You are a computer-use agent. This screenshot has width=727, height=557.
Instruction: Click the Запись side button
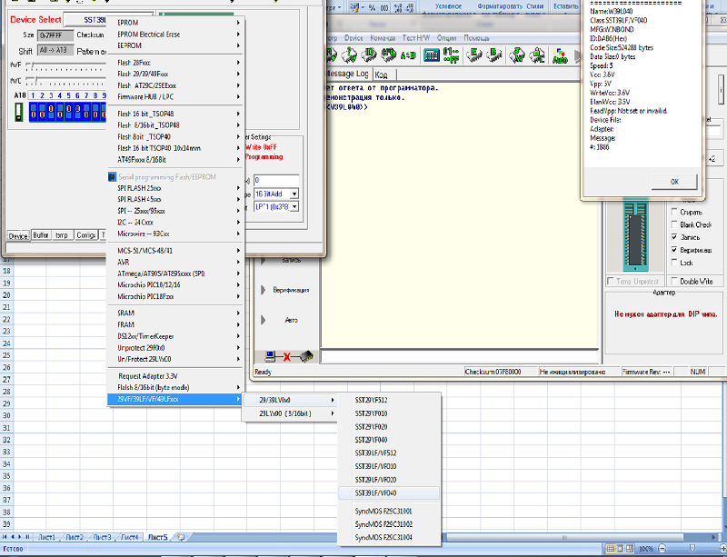(x=291, y=260)
